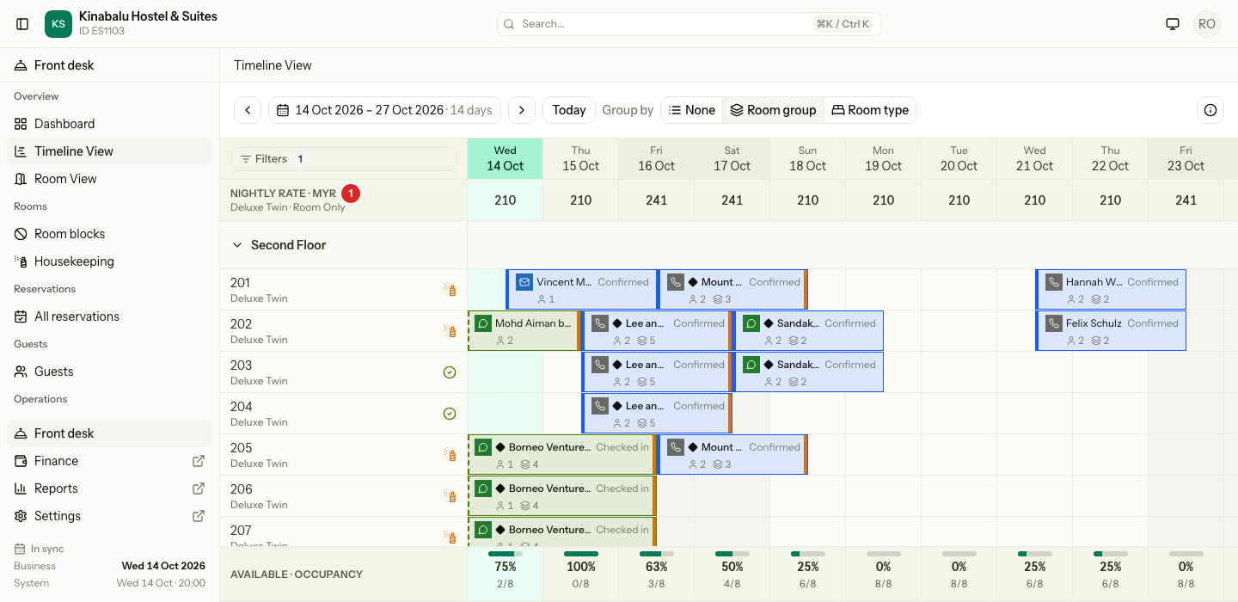Open Settings in sidebar

click(x=109, y=516)
